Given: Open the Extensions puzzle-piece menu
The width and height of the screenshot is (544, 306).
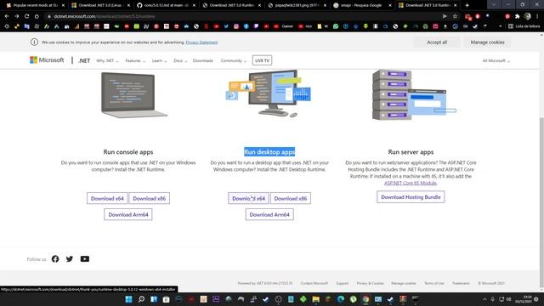Looking at the screenshot, I should pyautogui.click(x=518, y=16).
